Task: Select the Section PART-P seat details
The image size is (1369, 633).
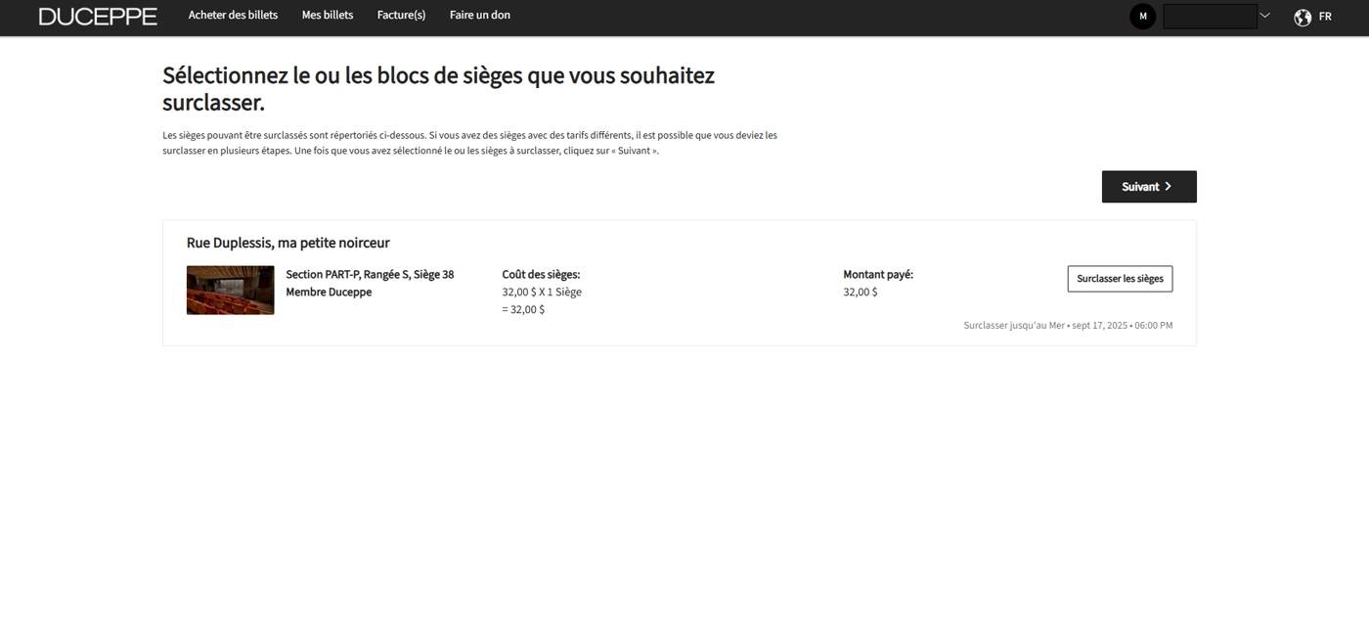Action: 370,275
